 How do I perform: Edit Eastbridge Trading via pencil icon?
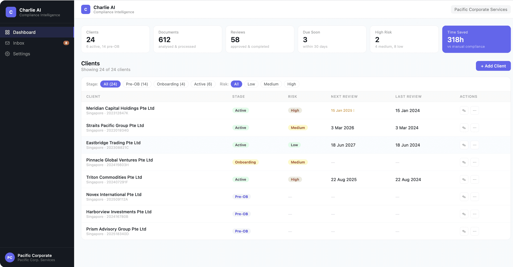(x=464, y=145)
